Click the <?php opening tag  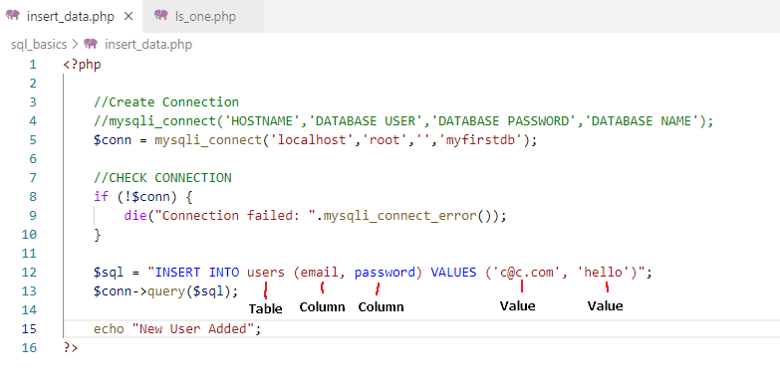[x=82, y=65]
